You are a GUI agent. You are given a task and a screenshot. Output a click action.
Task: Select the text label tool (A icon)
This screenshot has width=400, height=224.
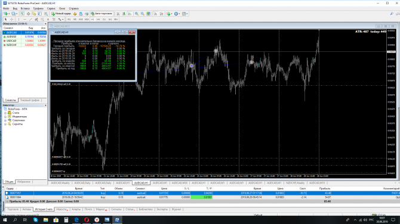click(x=48, y=19)
